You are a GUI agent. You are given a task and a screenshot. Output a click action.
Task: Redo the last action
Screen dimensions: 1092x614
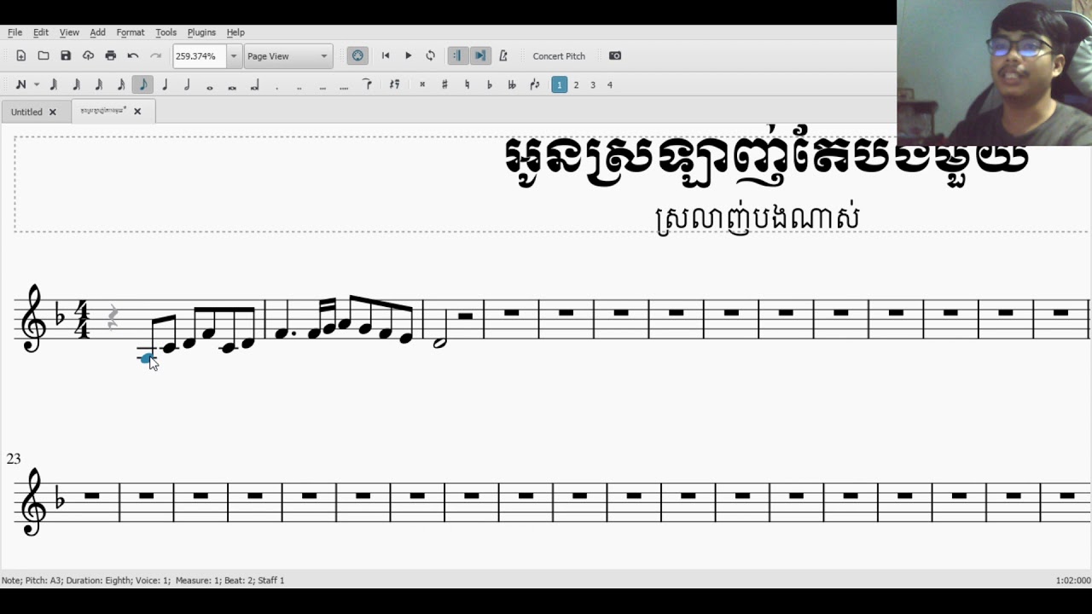(x=155, y=56)
